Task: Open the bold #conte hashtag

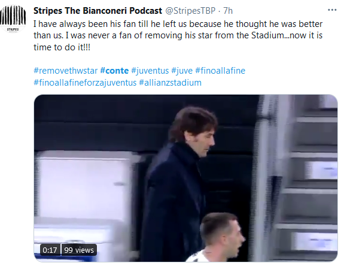Action: [114, 71]
